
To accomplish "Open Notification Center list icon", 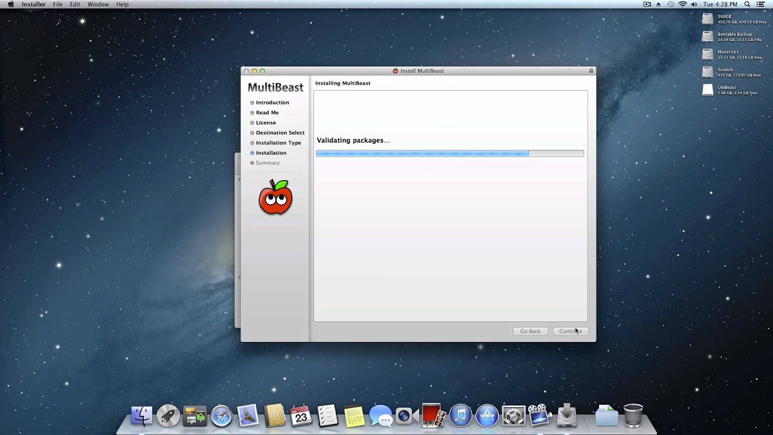I will click(760, 4).
